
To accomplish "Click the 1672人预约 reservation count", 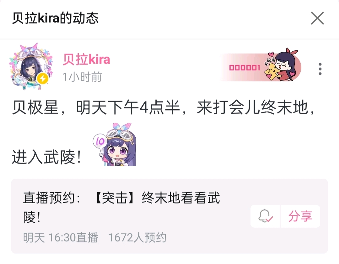I will tap(137, 238).
